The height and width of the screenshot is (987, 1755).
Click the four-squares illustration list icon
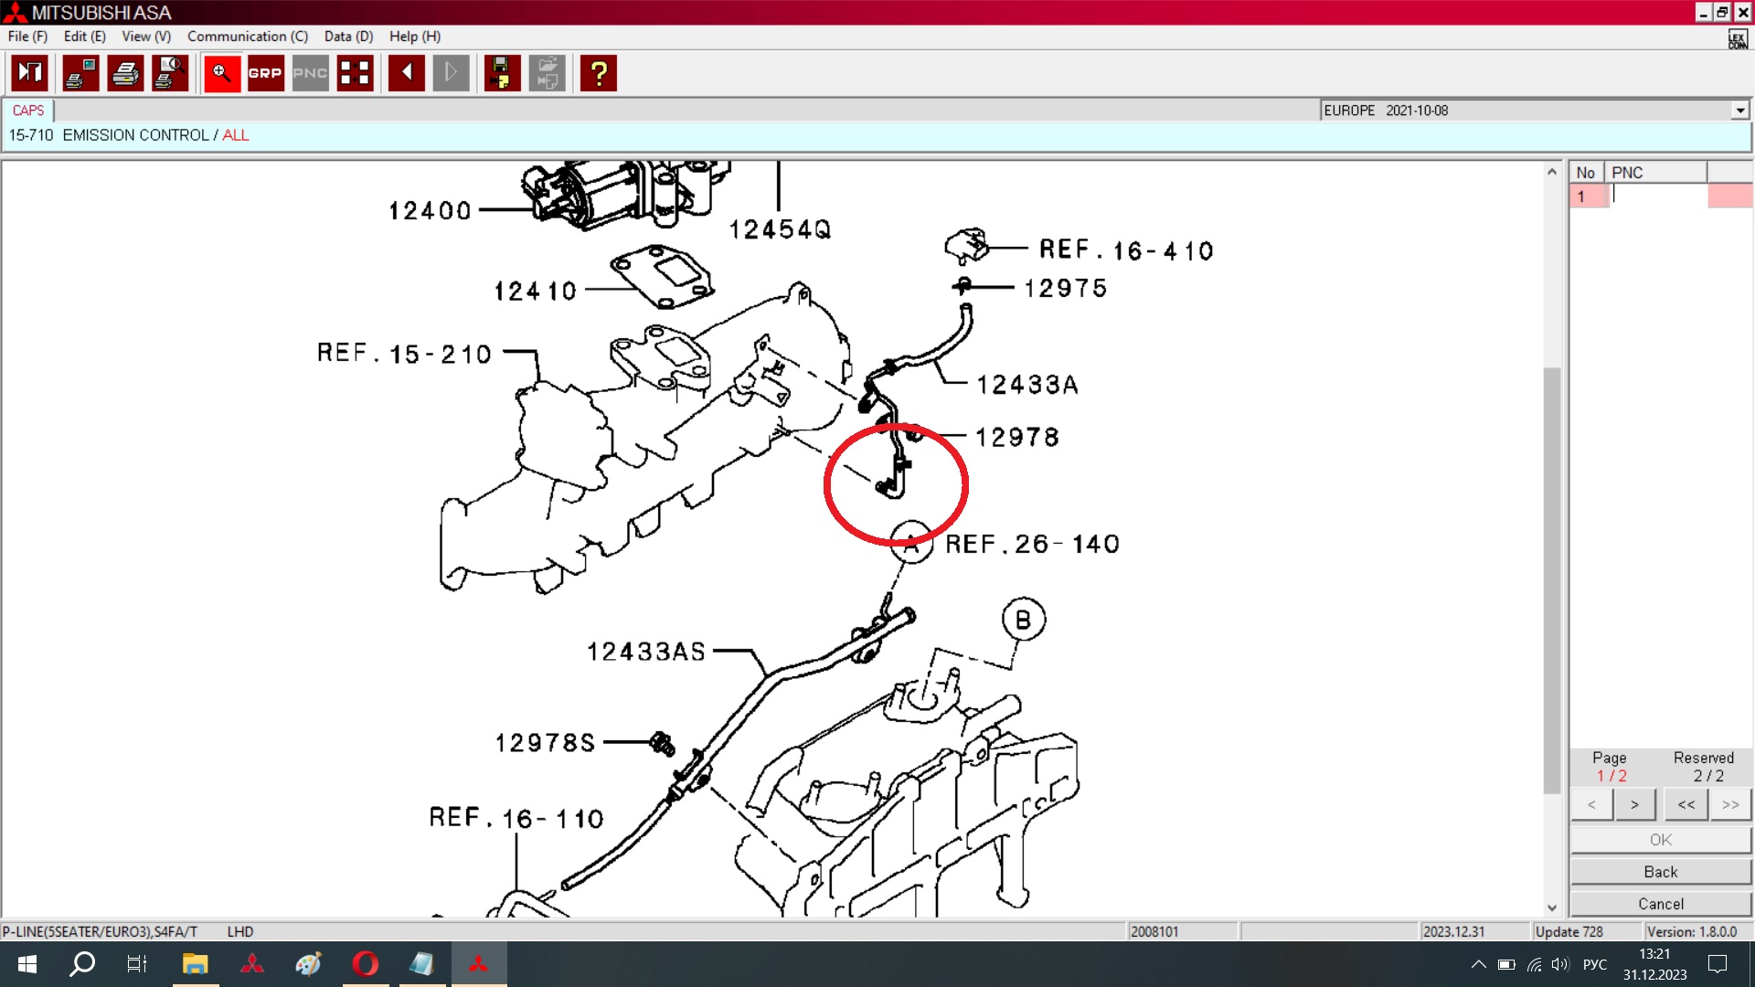click(x=355, y=73)
